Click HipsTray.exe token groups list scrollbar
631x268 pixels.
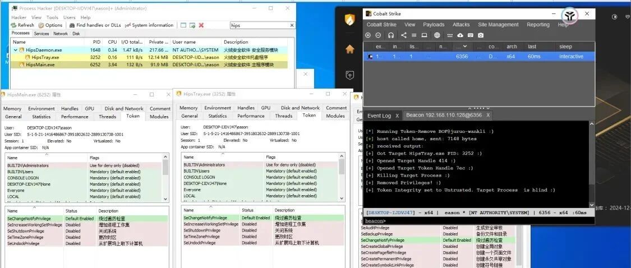(x=342, y=177)
